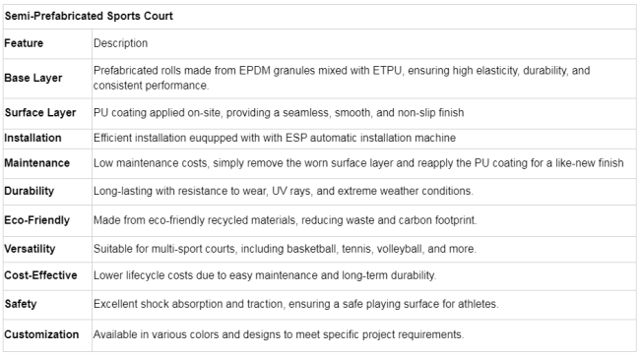Click the PU coating applied on-site description
Image resolution: width=640 pixels, height=356 pixels.
tap(279, 112)
